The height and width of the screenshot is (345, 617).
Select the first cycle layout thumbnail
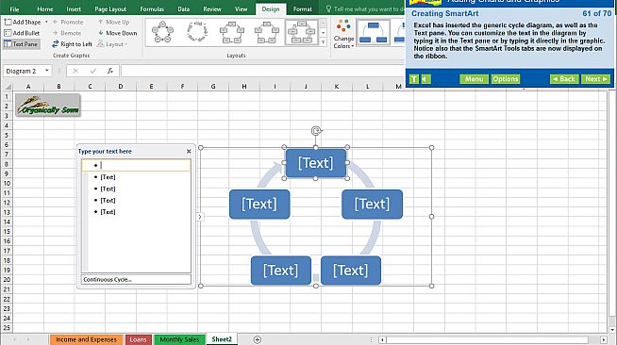pyautogui.click(x=163, y=32)
